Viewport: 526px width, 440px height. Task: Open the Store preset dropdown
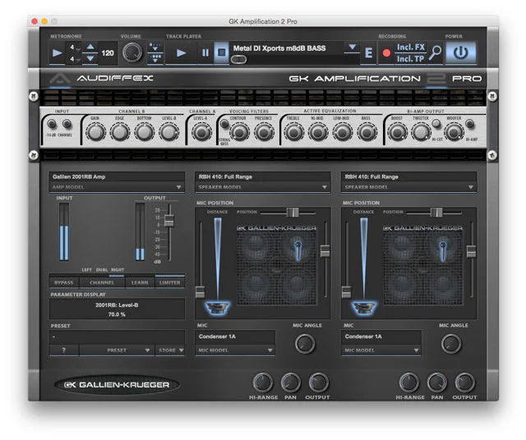click(170, 351)
